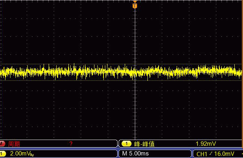Viewport: 243px width, 158px height.
Task: Select the 峰-峰值 peak-to-peak measurement label
Action: pos(144,144)
